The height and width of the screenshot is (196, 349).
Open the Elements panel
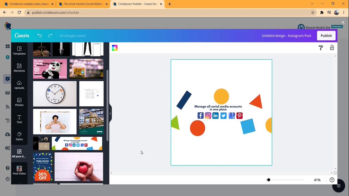click(19, 68)
